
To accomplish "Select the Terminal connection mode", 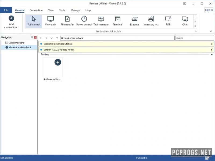I will 118,21.
